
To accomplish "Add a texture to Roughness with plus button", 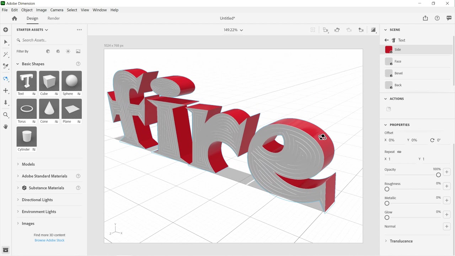I will (x=447, y=186).
